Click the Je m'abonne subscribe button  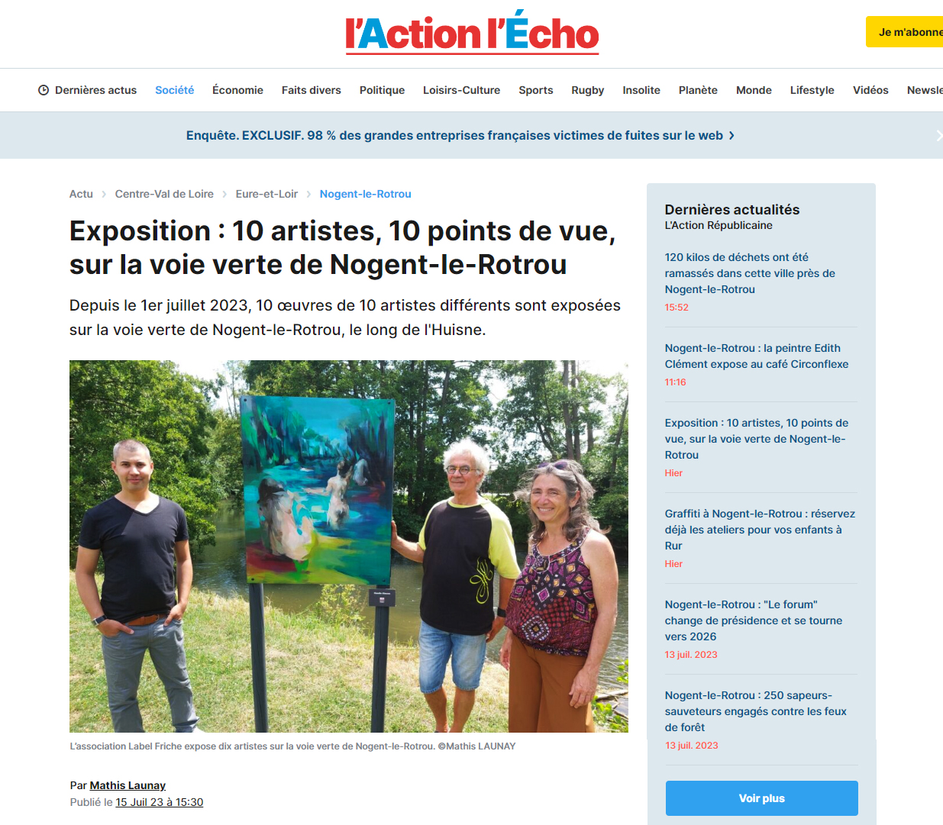(906, 32)
